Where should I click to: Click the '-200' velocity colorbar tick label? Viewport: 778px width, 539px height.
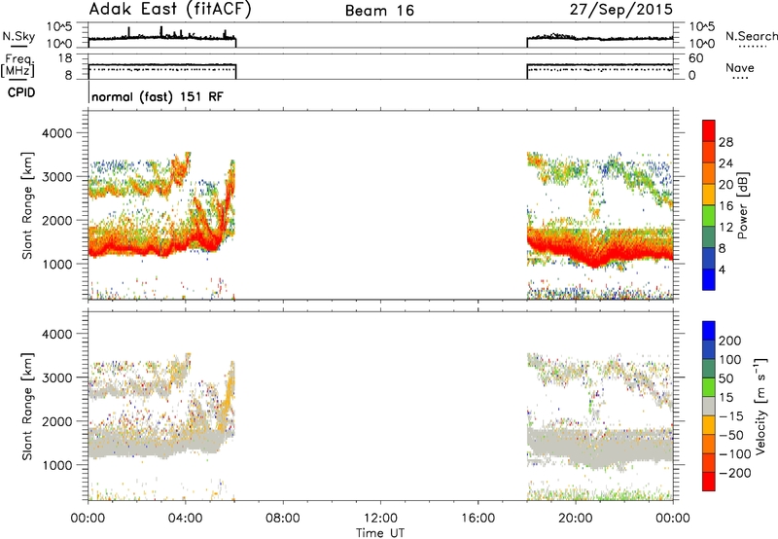735,473
